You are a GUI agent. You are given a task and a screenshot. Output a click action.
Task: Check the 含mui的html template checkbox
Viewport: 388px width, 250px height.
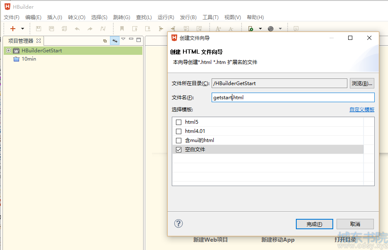pos(179,140)
